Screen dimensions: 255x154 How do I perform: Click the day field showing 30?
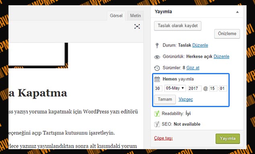[x=158, y=88]
